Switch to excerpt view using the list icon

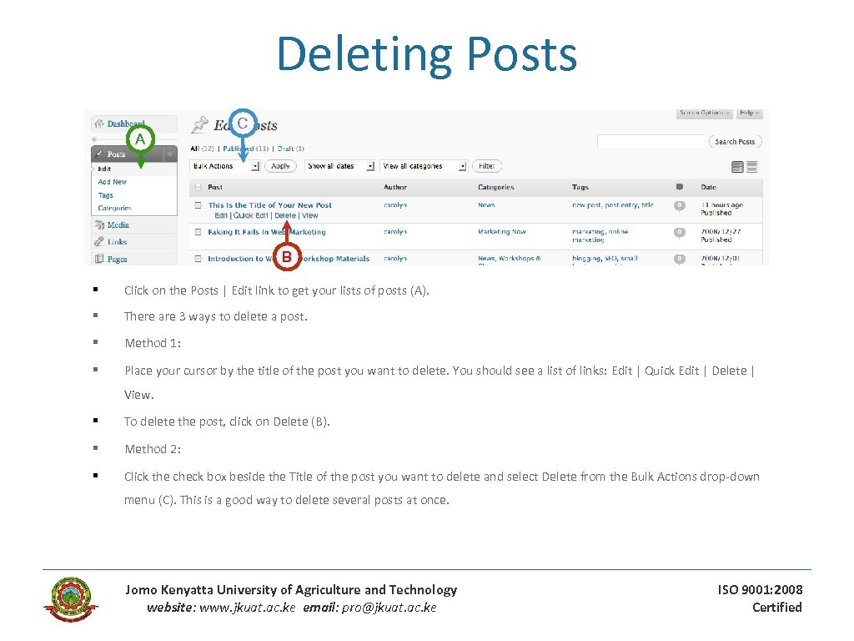751,166
